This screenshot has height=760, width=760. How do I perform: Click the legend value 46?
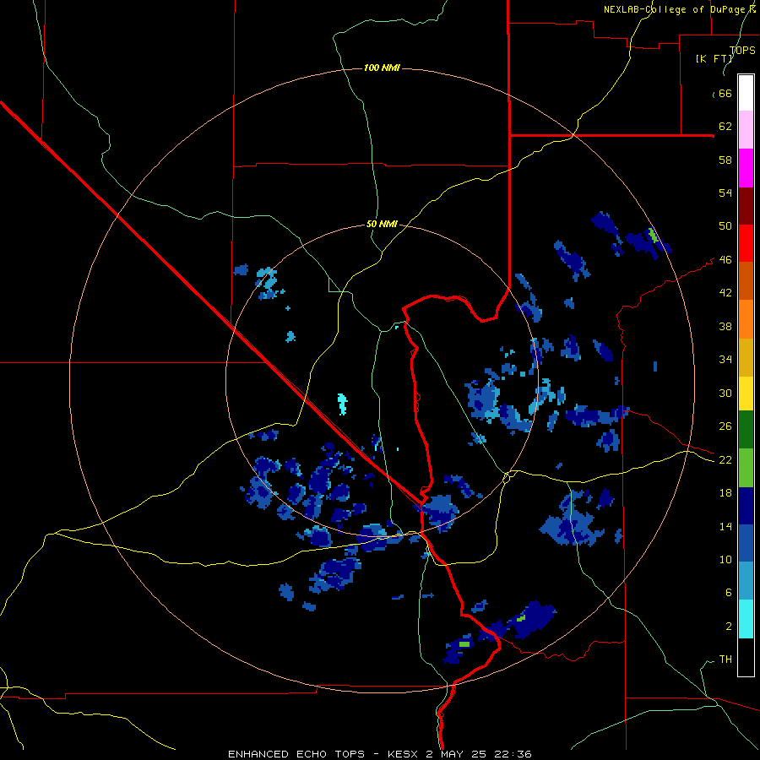(x=725, y=260)
